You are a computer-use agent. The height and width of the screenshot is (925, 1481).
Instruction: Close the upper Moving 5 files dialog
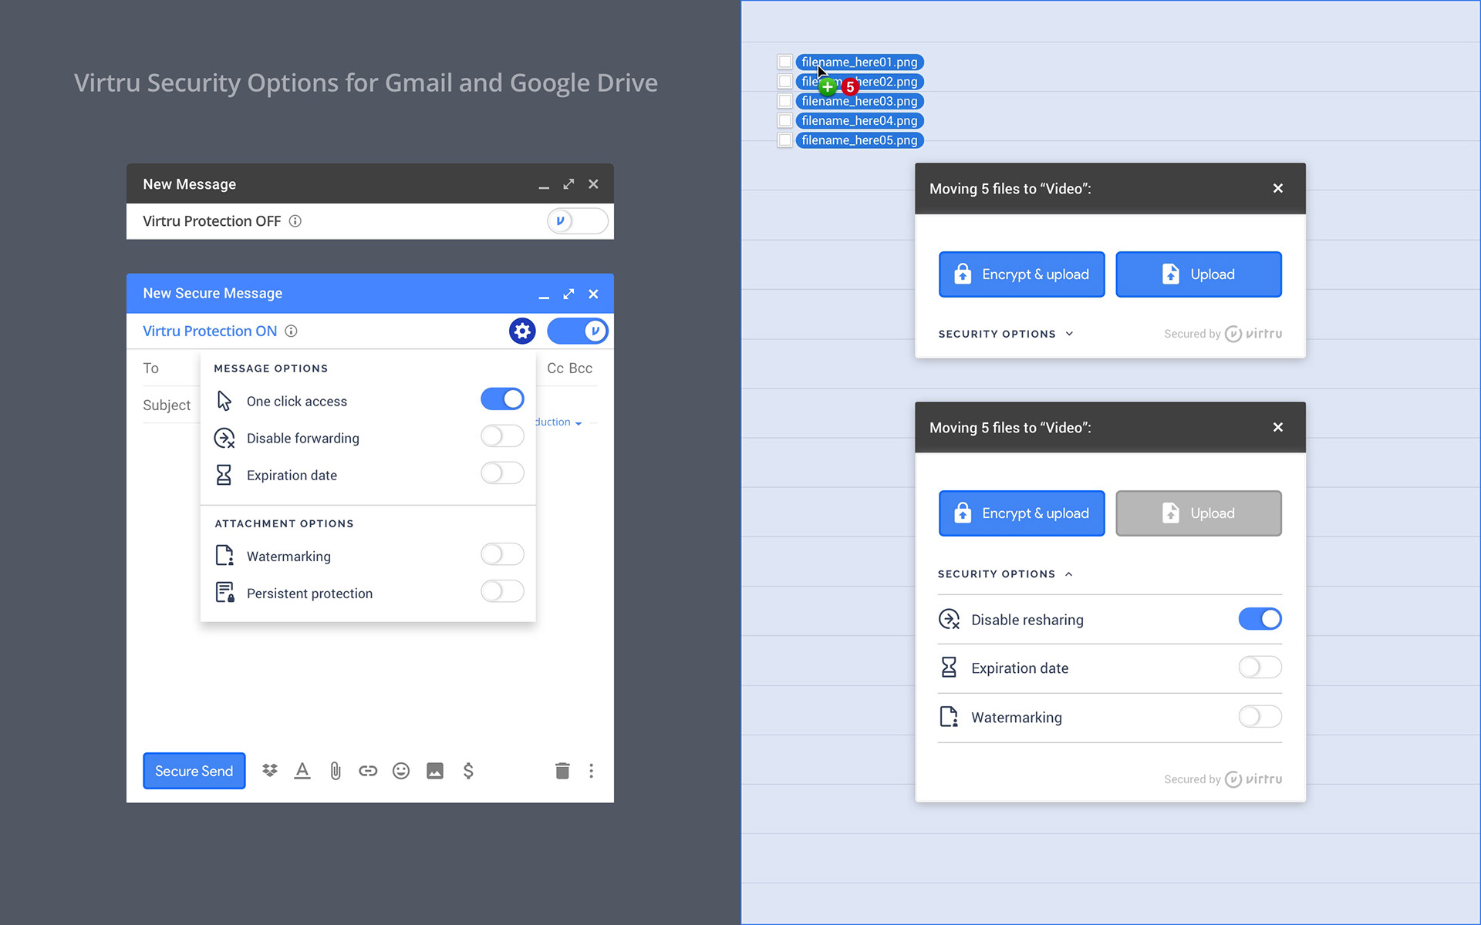(x=1278, y=188)
